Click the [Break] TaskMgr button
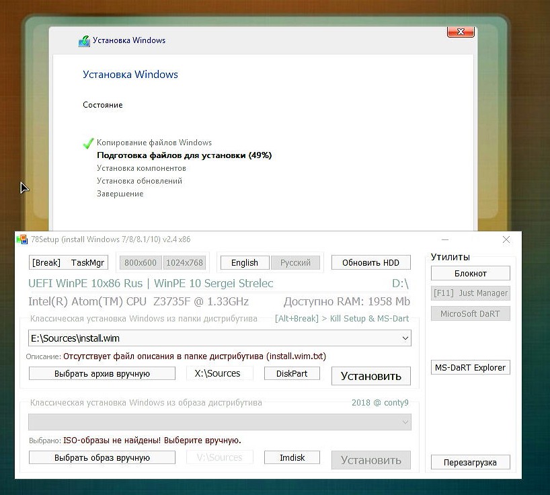The width and height of the screenshot is (550, 495). coord(69,262)
